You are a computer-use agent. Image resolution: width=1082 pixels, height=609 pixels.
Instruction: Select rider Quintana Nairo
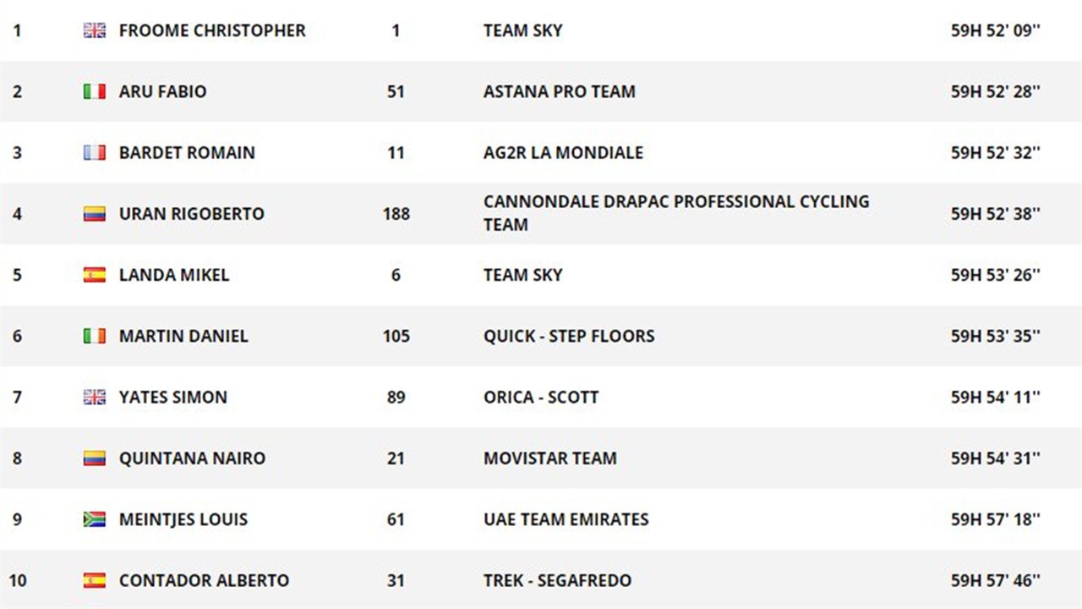(192, 458)
